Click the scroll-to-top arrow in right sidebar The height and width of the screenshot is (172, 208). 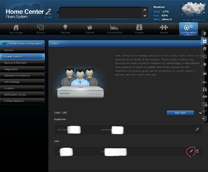point(205,33)
